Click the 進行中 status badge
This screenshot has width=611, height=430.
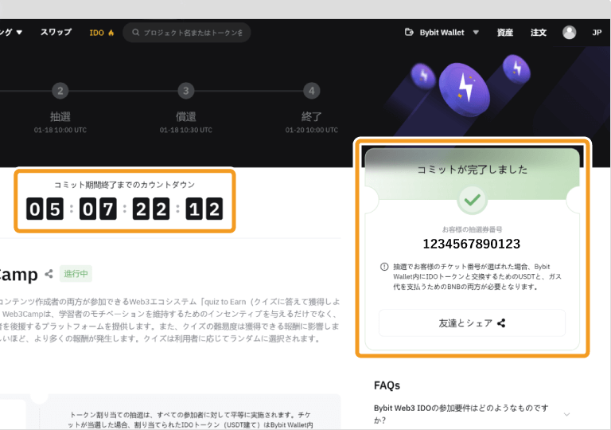coord(76,274)
